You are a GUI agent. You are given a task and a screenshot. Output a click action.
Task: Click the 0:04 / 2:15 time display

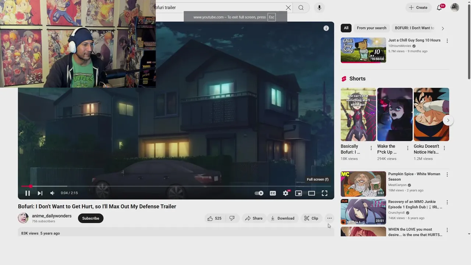click(69, 193)
